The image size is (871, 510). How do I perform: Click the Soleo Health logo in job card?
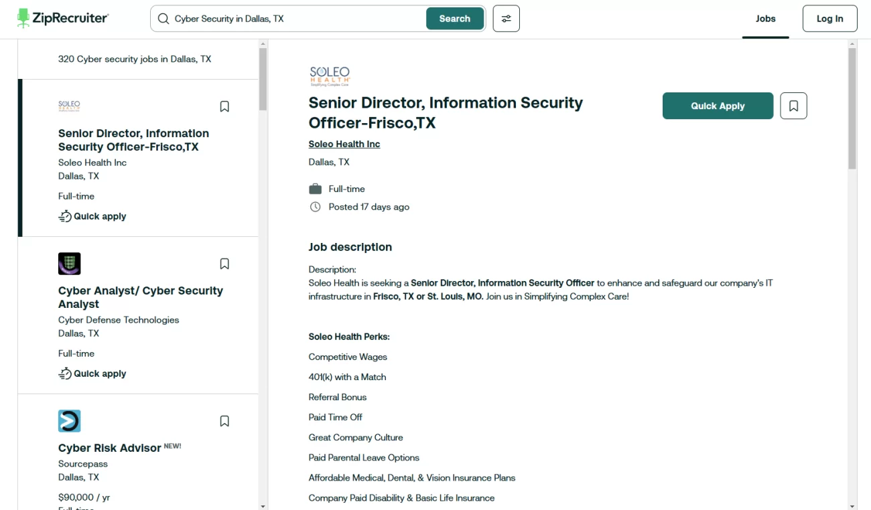[x=69, y=106]
